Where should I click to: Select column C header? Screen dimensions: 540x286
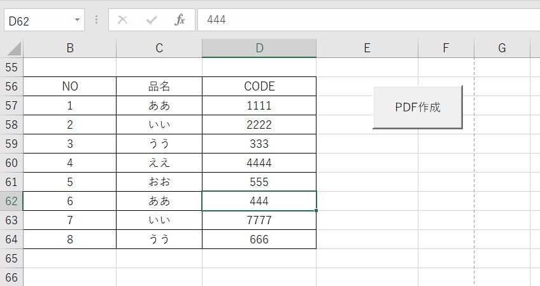159,48
